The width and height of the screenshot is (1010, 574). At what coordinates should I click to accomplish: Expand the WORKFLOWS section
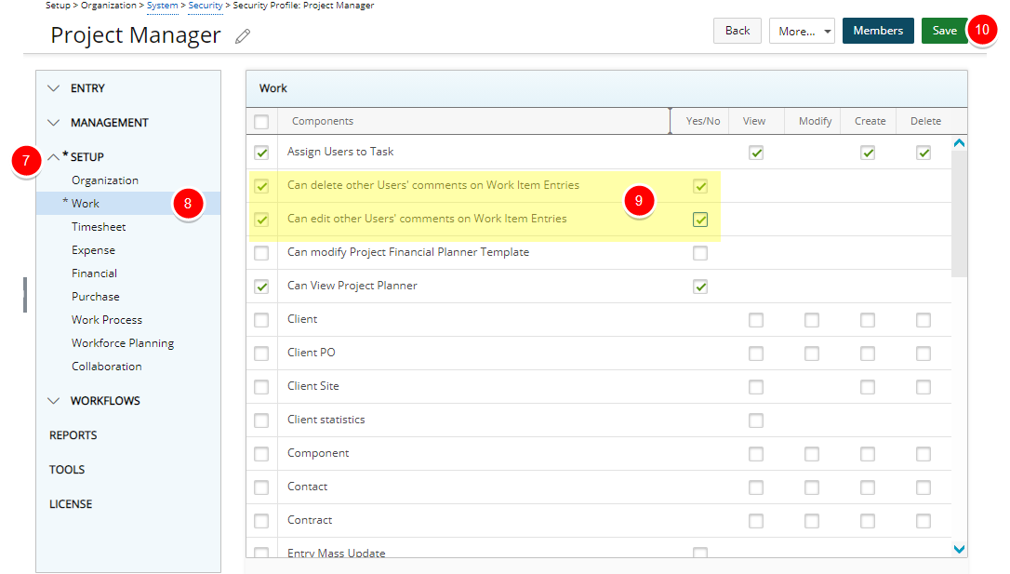point(54,401)
